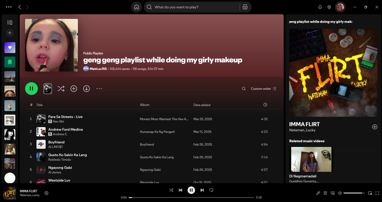Create a playlist with the plus icon

(10, 33)
